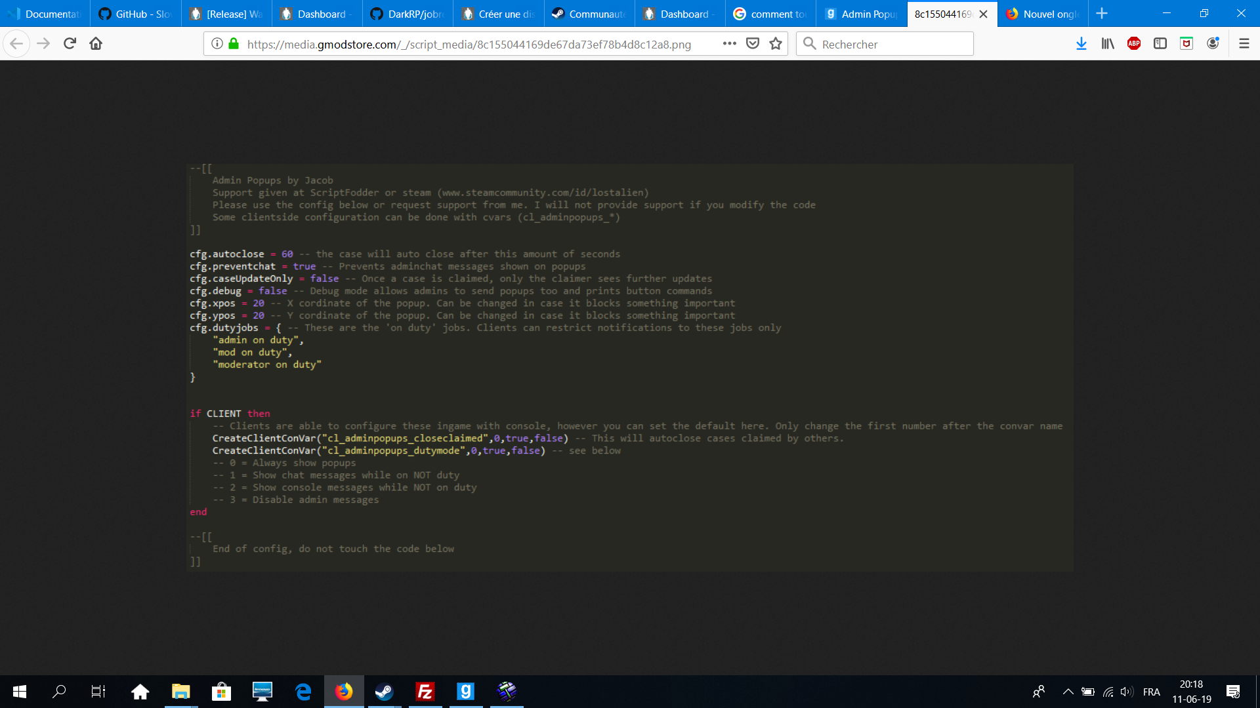1260x708 pixels.
Task: Bookmark this page with the star
Action: 776,44
